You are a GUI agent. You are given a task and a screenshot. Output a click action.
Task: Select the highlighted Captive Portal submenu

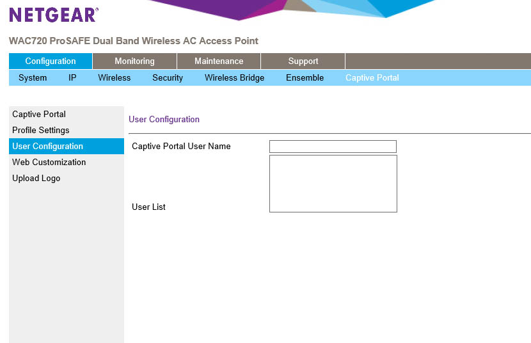372,77
